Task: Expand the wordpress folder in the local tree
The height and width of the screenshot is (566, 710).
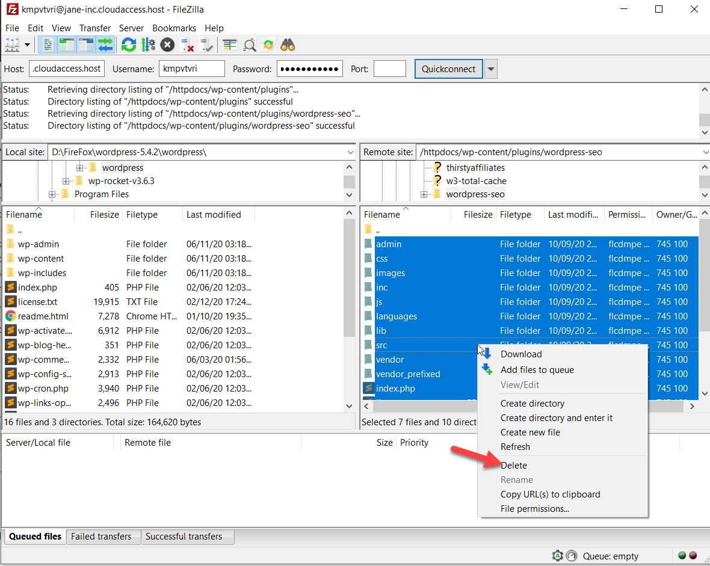Action: (79, 168)
